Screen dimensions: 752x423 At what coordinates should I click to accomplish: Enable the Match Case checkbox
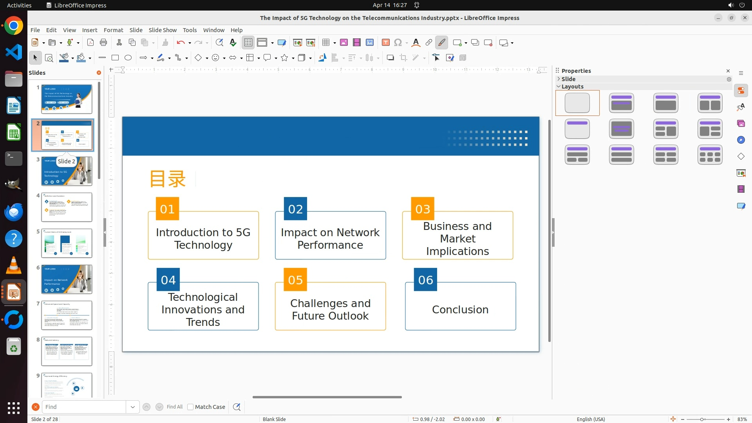190,407
